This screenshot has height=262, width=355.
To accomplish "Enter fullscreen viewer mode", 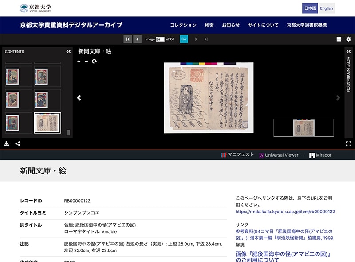I will click(348, 144).
